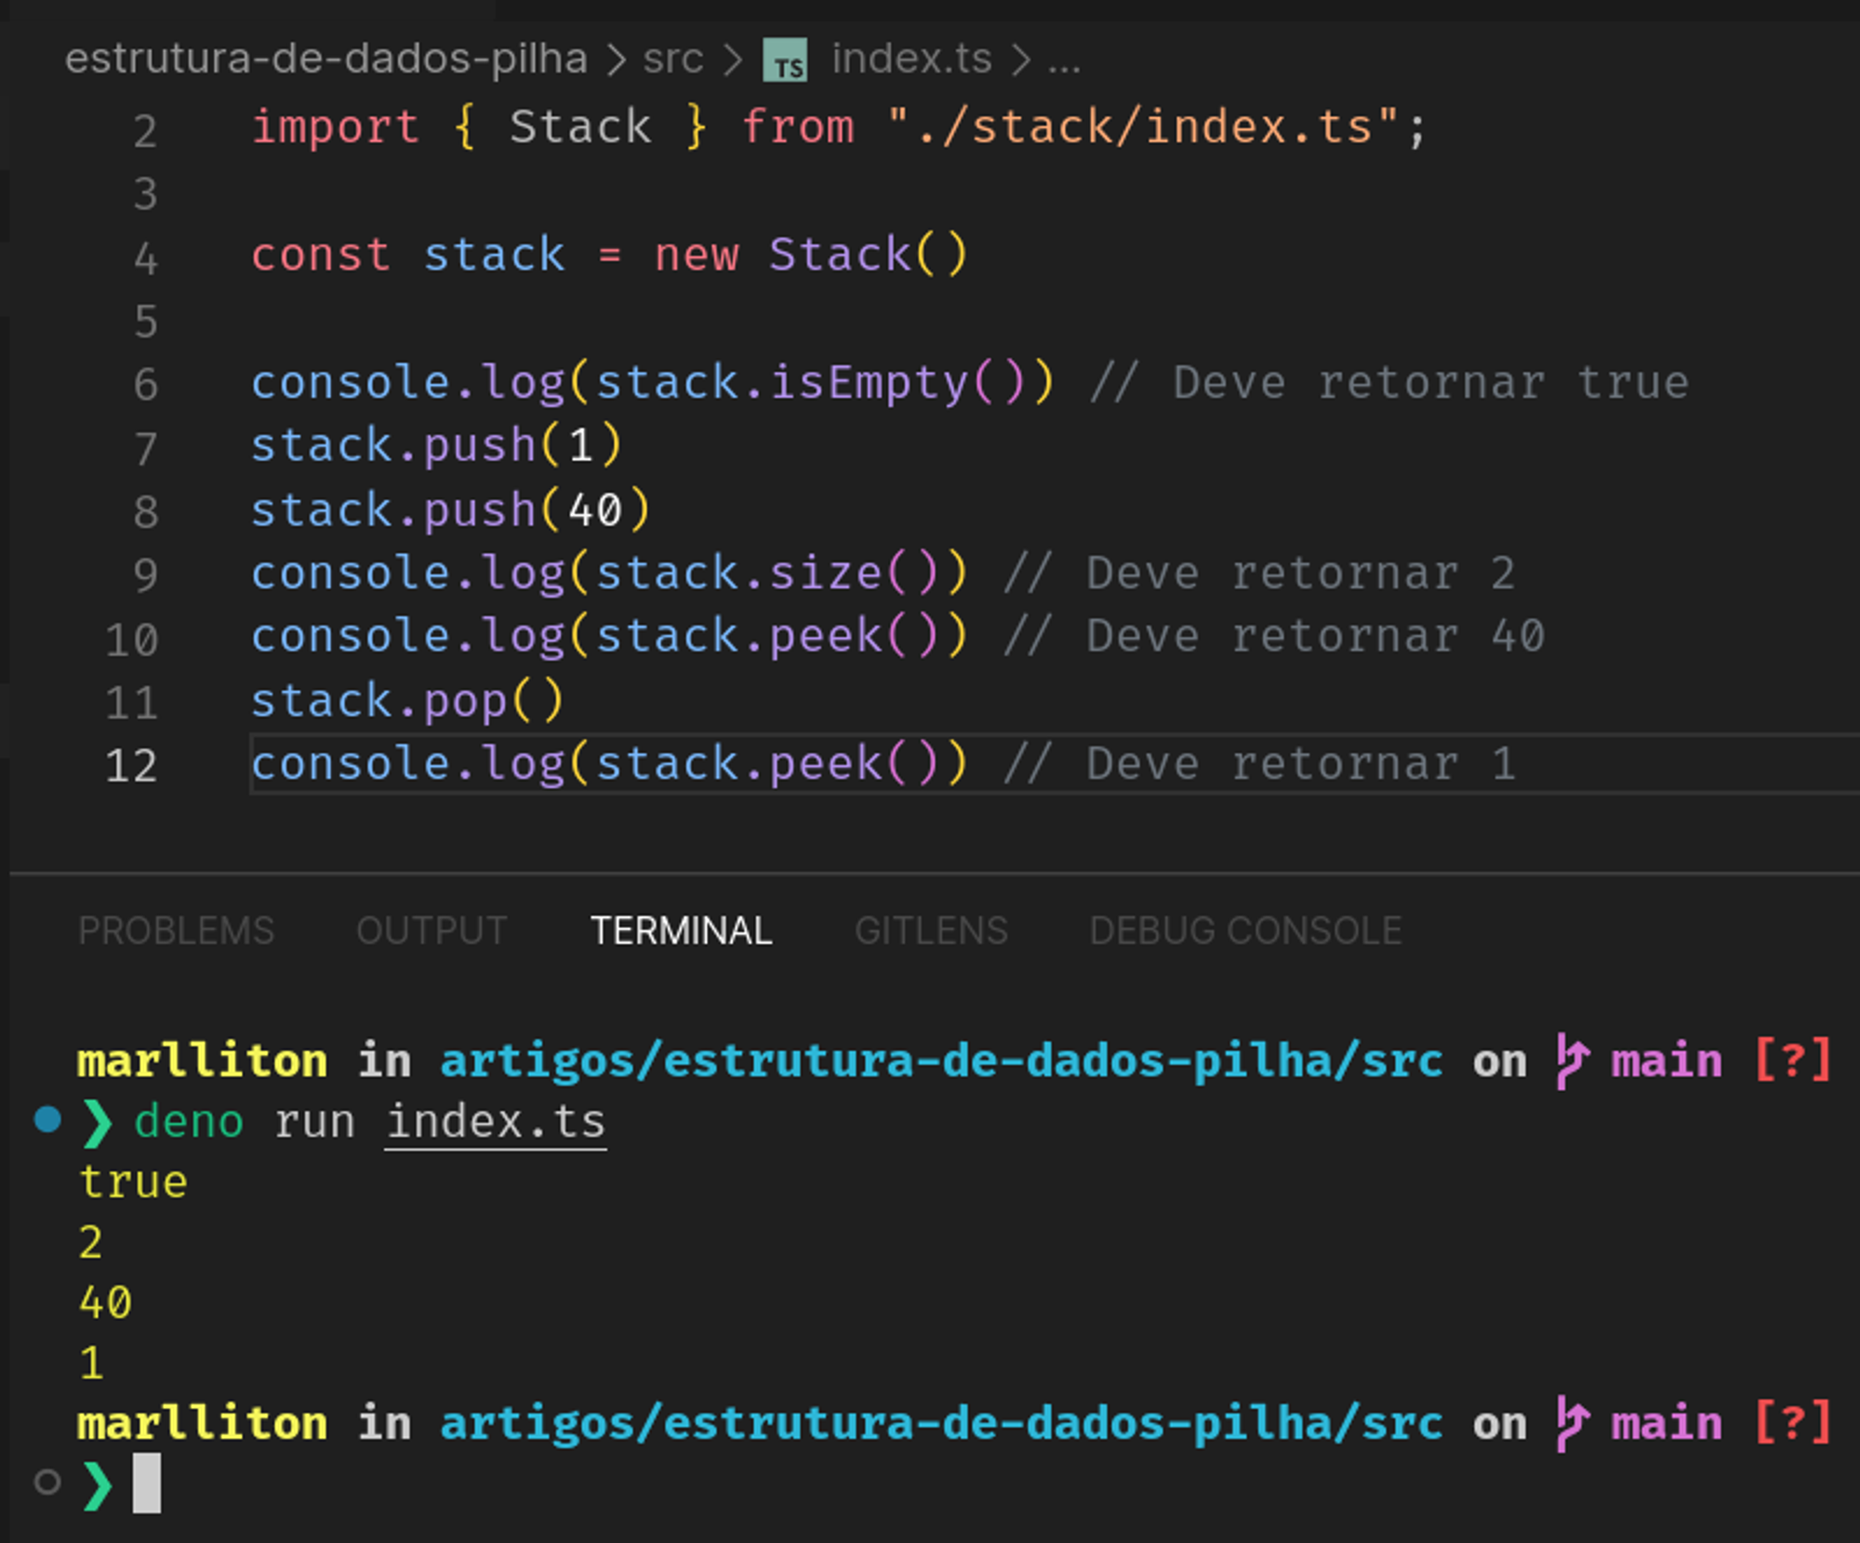Place cursor on the stack.pop() line
1860x1543 pixels.
click(x=407, y=701)
